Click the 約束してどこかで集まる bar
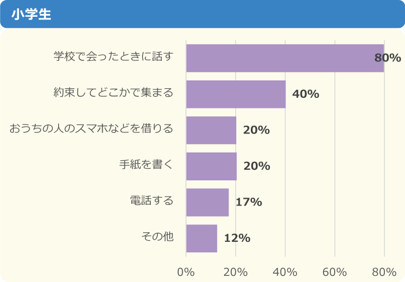This screenshot has width=405, height=282. coord(236,94)
